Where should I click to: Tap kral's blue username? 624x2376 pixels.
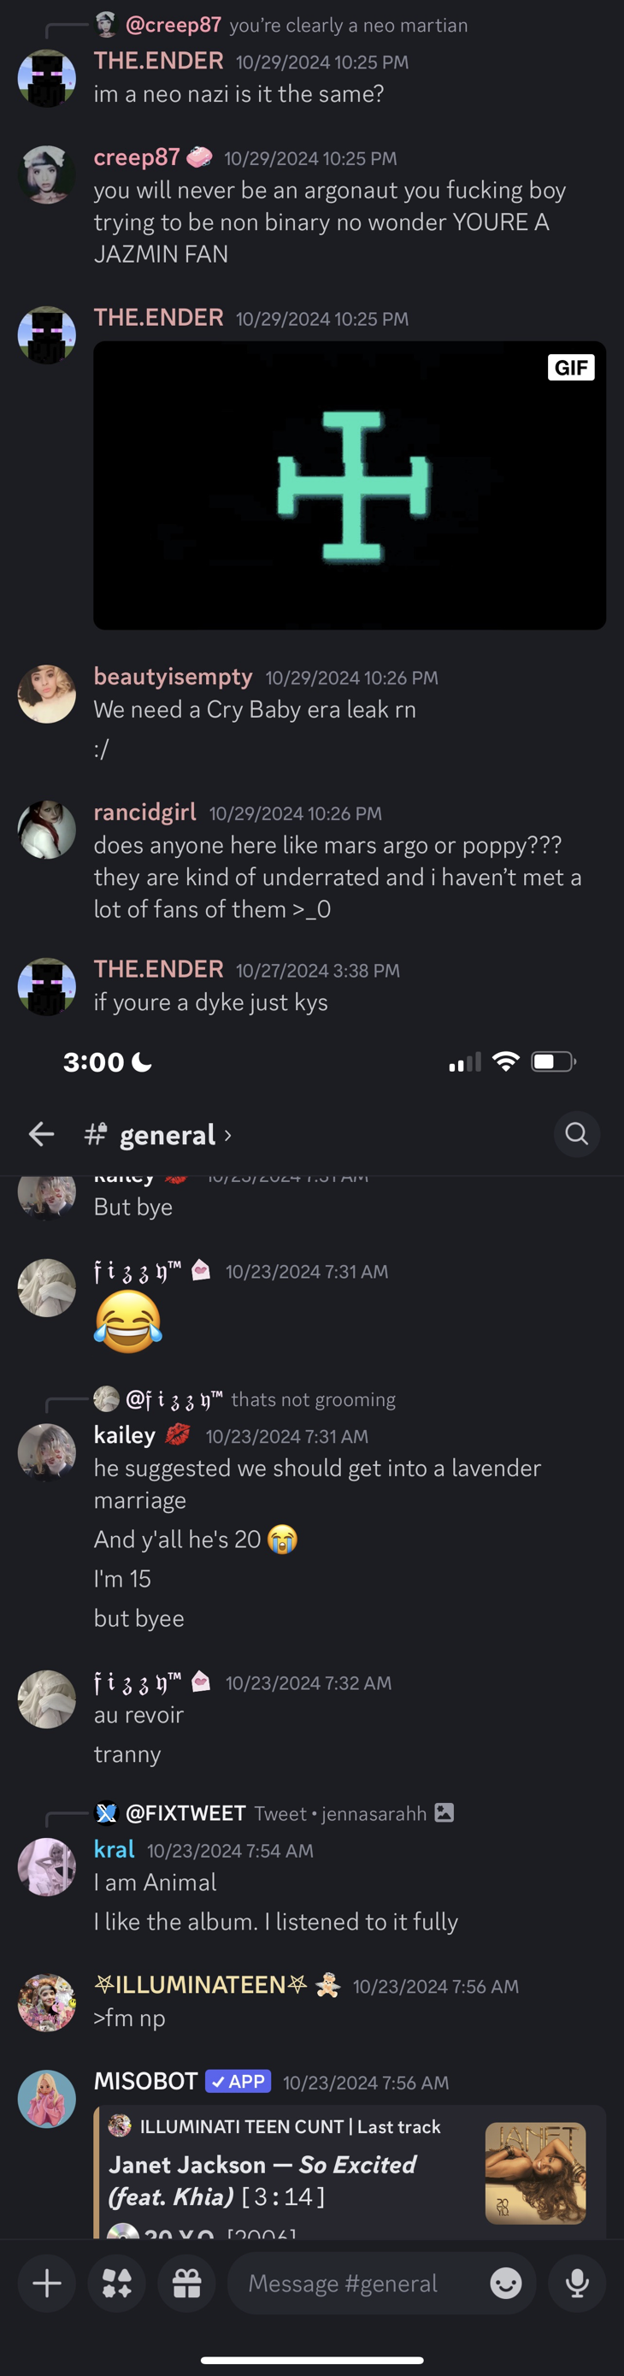[x=115, y=1849]
